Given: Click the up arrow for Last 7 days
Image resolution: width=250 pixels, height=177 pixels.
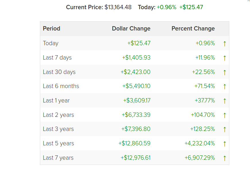Looking at the screenshot, I should click(224, 58).
